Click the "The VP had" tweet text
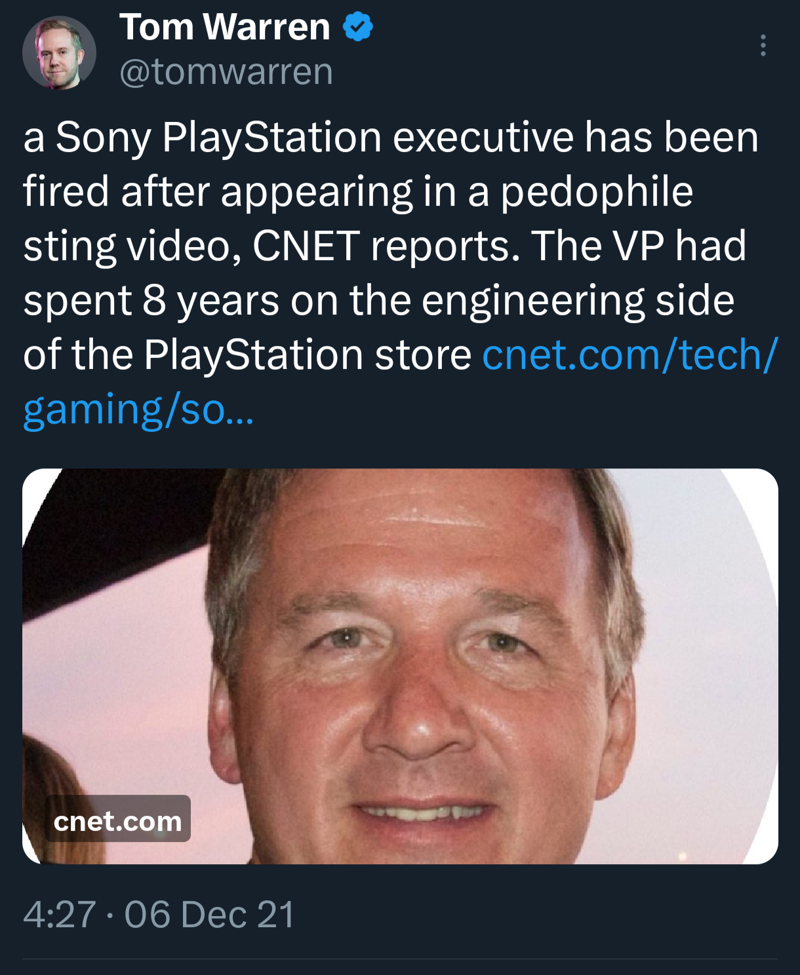 point(639,246)
